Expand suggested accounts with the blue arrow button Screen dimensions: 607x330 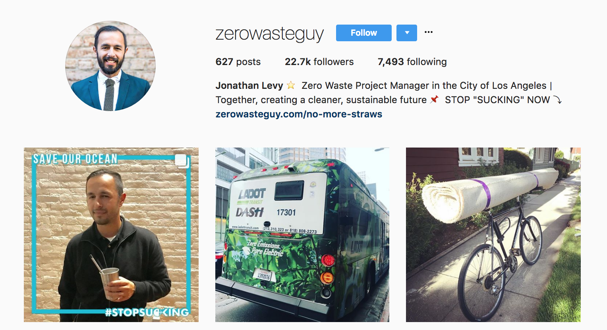tap(407, 33)
